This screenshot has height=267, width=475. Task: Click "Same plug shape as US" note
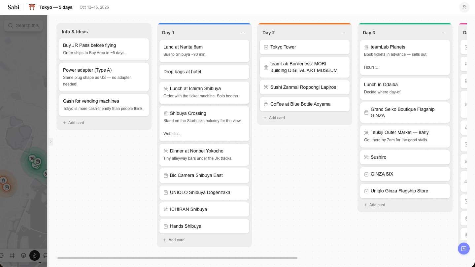97,81
